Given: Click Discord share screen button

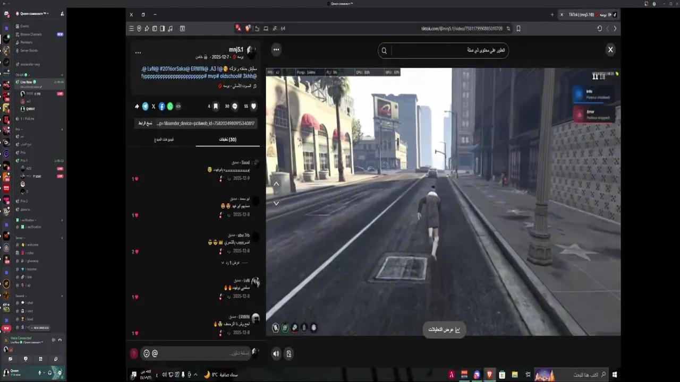Looking at the screenshot, I should (x=25, y=359).
